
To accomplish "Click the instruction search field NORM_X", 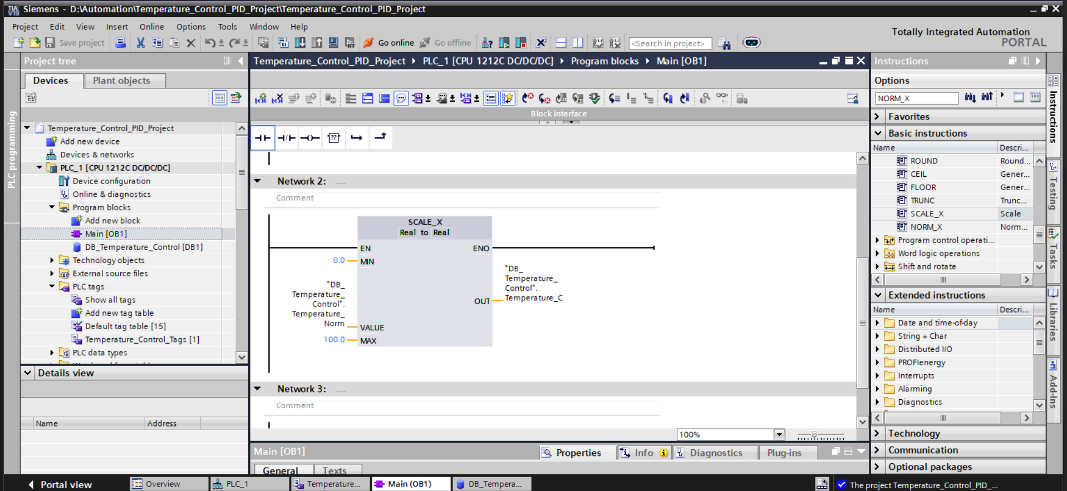I will (x=916, y=98).
